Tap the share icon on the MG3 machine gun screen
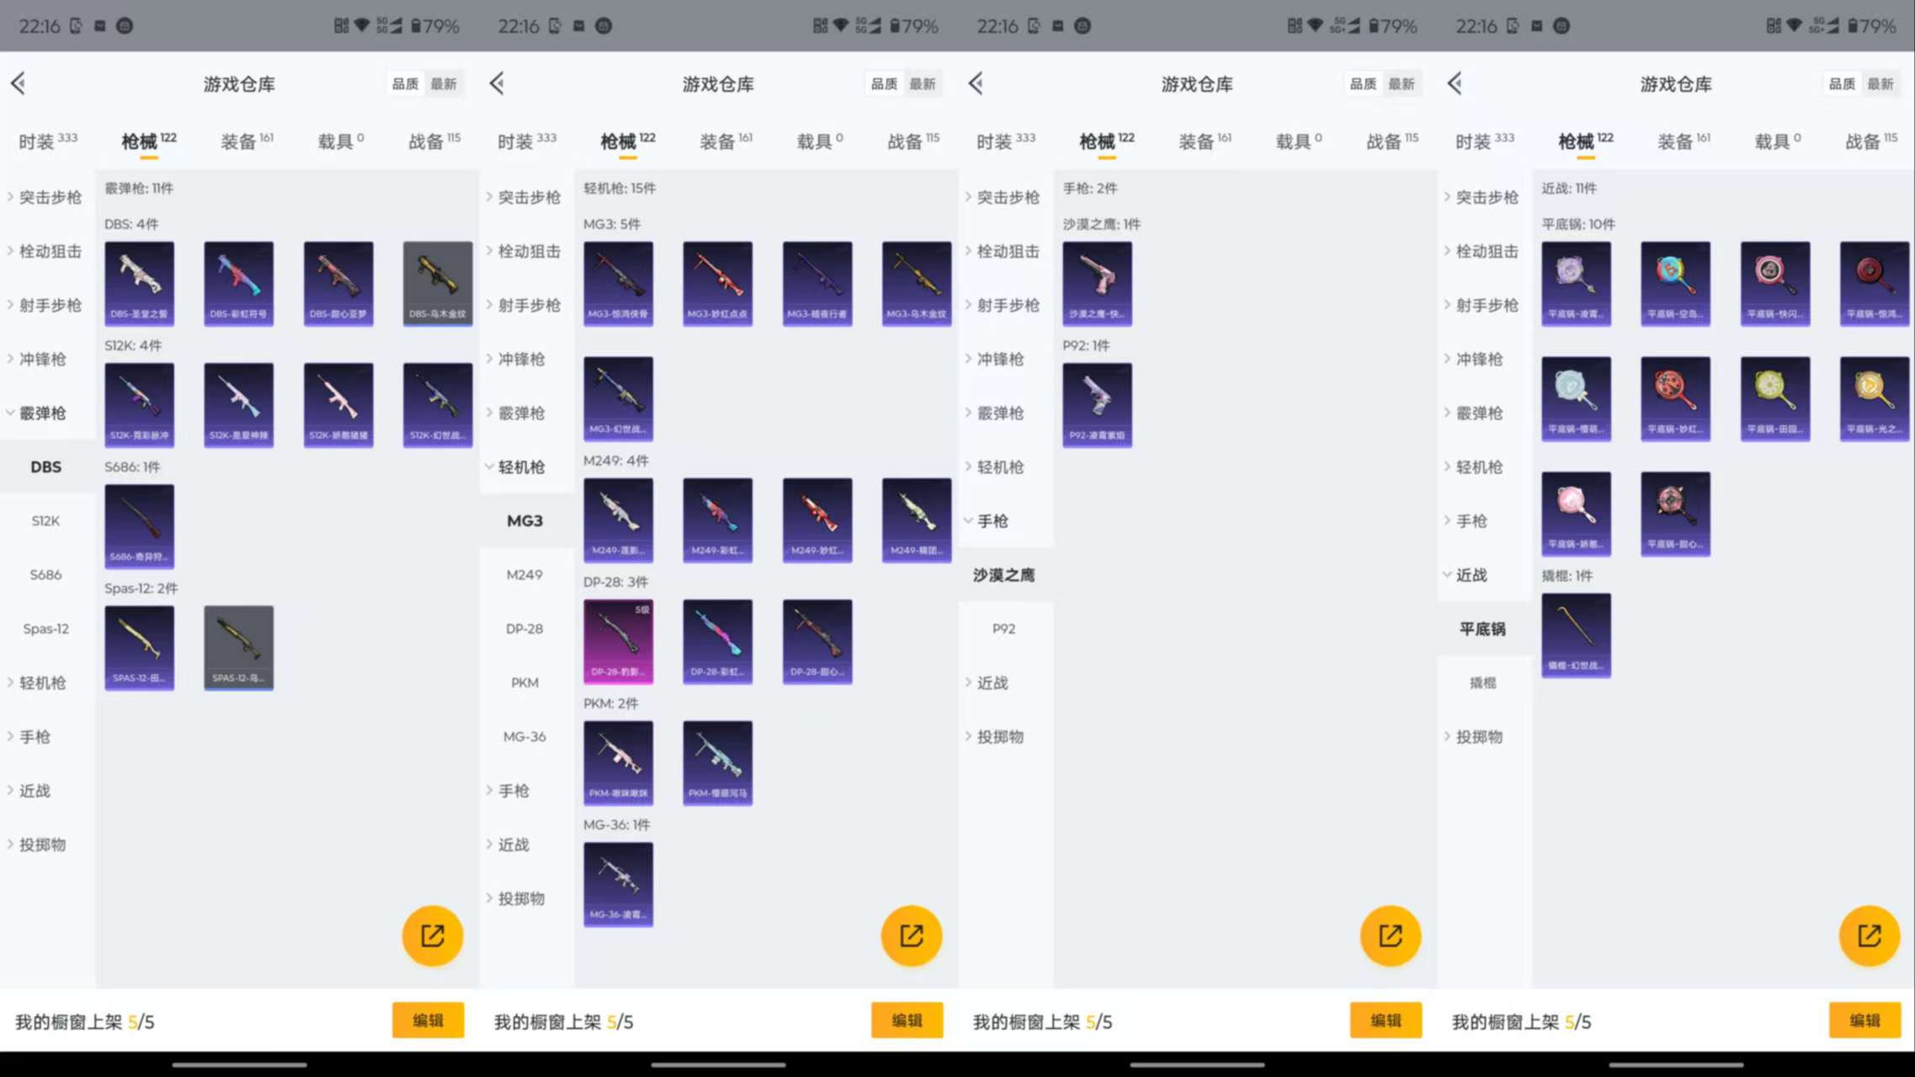Viewport: 1915px width, 1077px height. coord(911,935)
